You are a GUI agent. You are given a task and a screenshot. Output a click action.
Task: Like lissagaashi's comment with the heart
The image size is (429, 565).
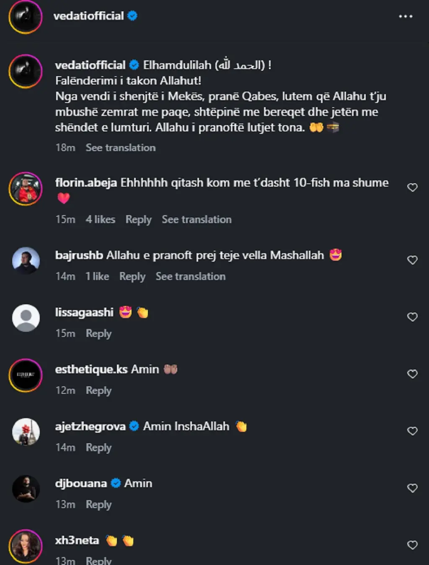coord(412,317)
